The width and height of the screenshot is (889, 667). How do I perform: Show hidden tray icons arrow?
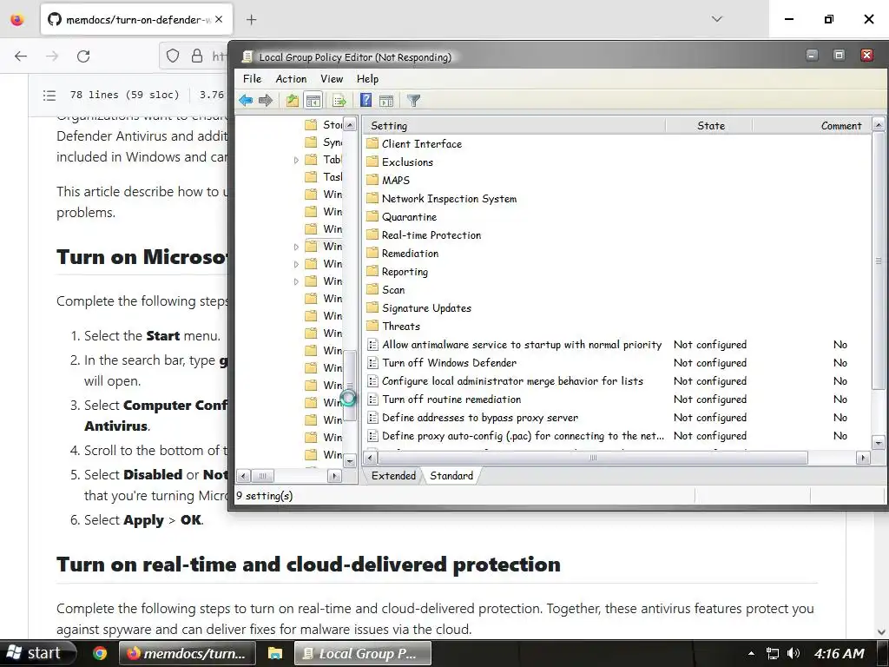(x=751, y=653)
